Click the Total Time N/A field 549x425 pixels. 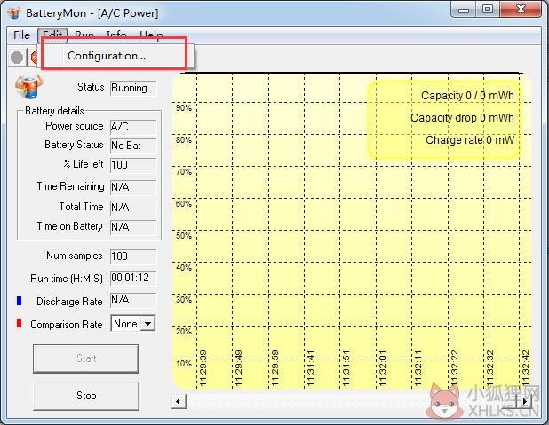(133, 208)
